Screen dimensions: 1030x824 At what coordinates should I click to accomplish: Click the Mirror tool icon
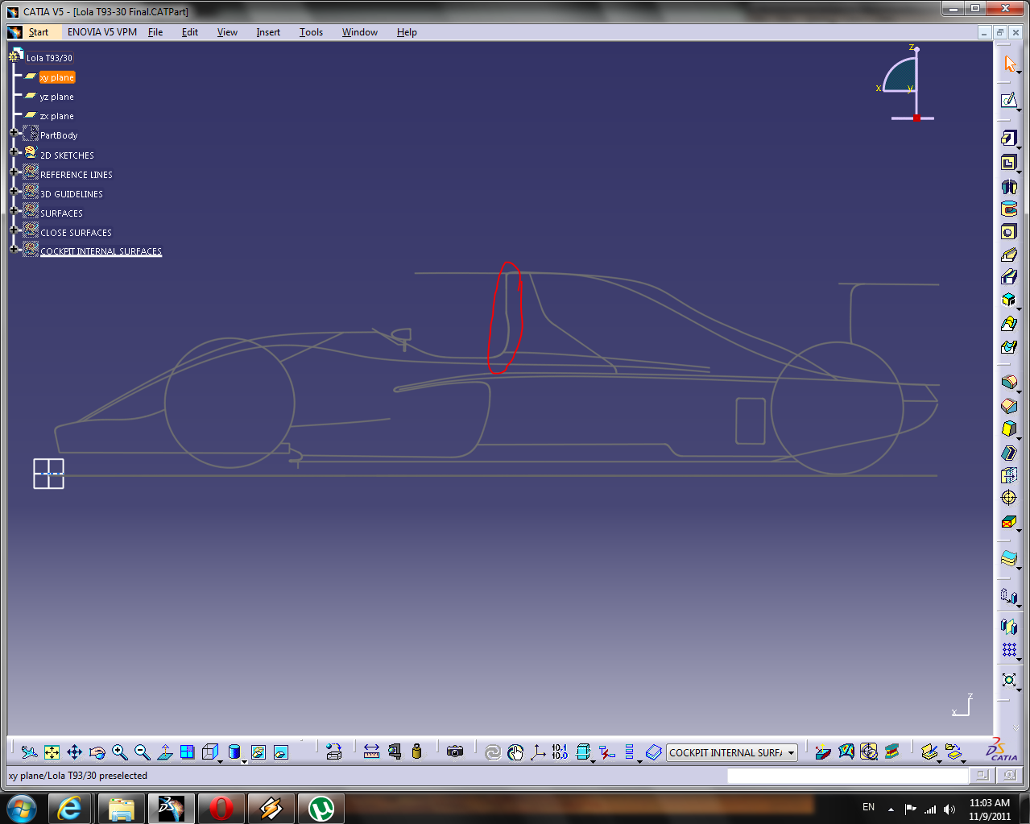pos(1009,626)
